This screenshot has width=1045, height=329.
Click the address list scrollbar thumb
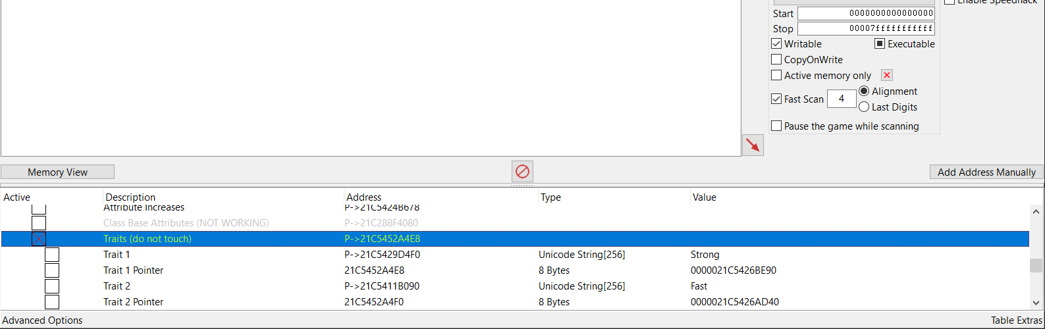(1036, 265)
